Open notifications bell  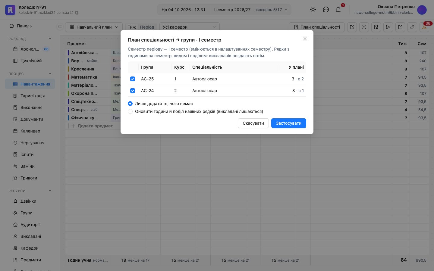[338, 10]
